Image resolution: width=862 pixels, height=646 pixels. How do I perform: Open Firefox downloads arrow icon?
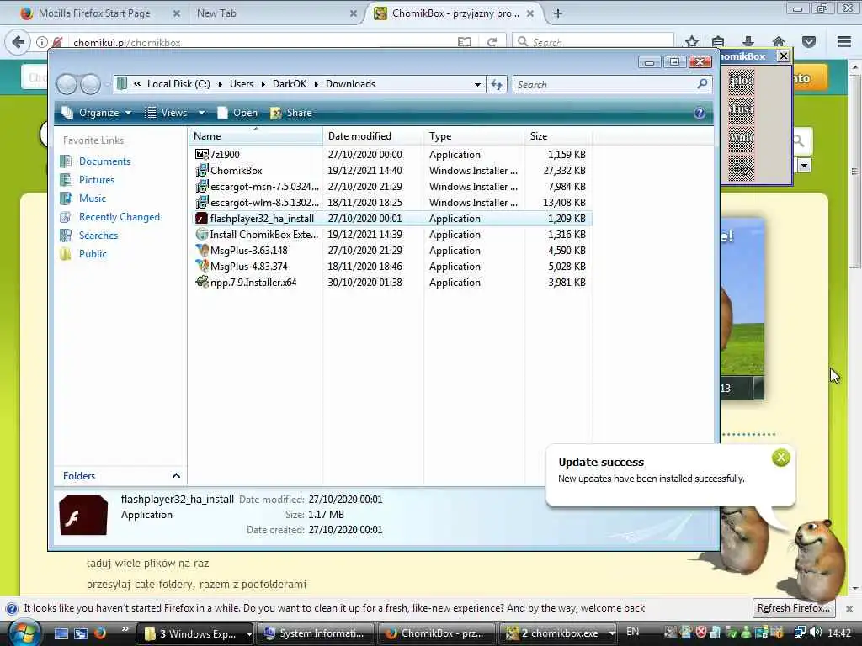tap(748, 42)
